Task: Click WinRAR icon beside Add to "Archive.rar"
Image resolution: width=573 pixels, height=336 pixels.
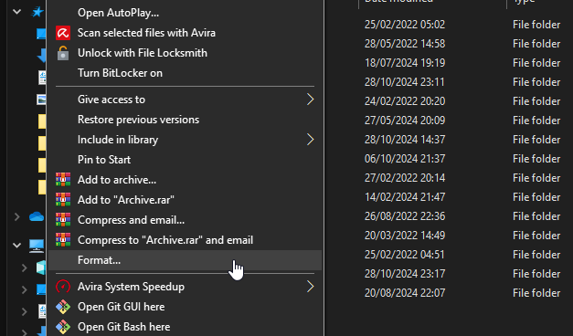Action: tap(63, 200)
